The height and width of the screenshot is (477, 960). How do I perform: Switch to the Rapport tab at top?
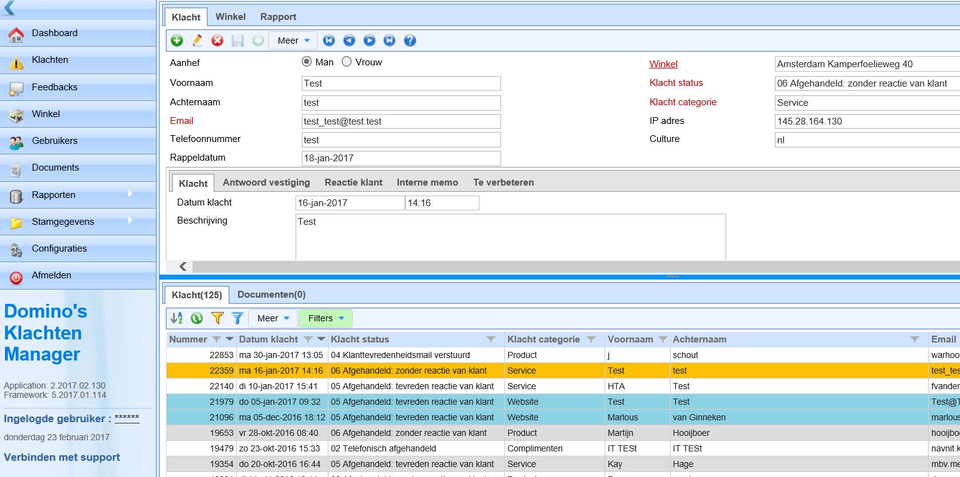(278, 17)
